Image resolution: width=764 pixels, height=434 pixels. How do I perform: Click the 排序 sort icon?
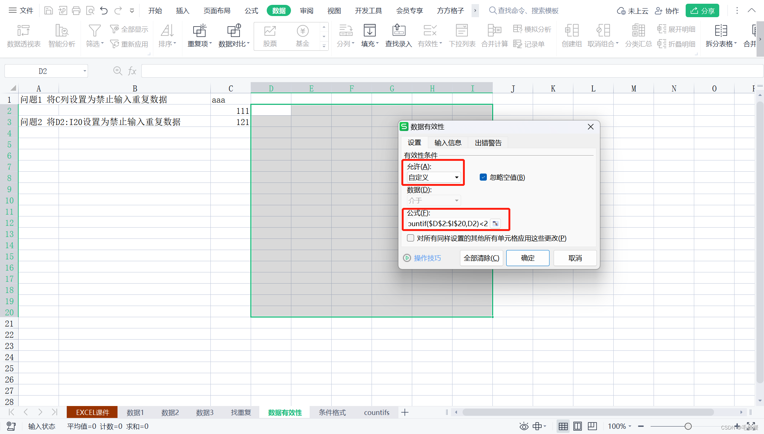point(167,31)
